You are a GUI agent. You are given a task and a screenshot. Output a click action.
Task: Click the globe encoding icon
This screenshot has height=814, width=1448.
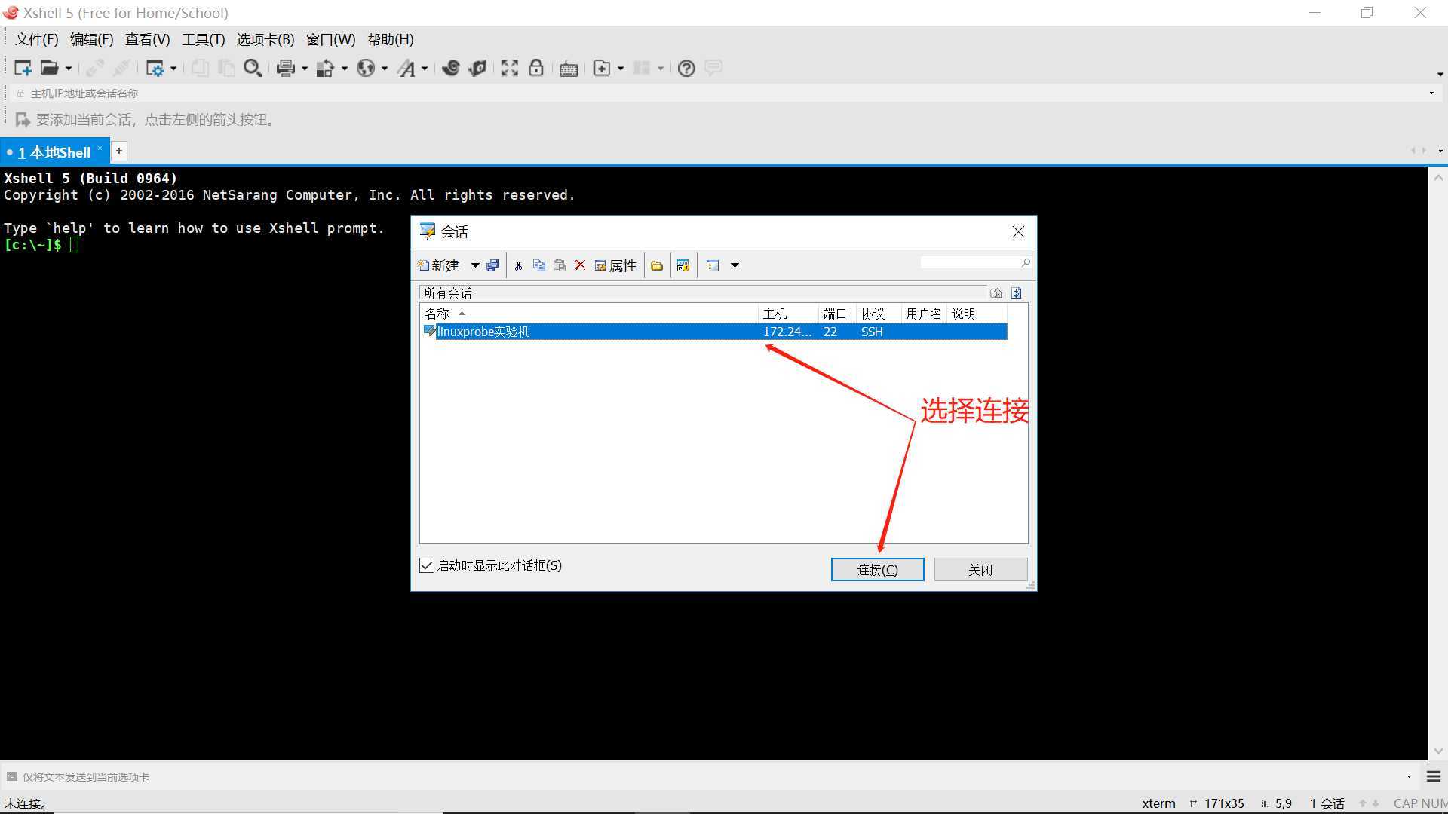[x=366, y=68]
